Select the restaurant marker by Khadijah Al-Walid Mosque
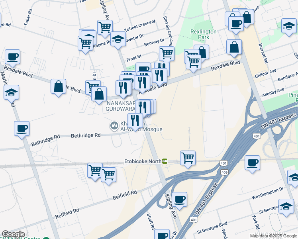The width and height of the screenshot is (298, 239). [135, 121]
